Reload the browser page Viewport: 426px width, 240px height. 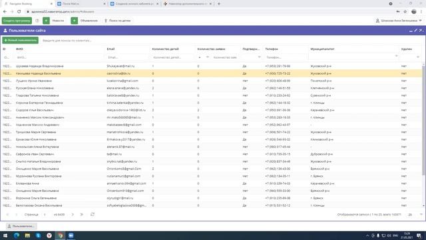19,12
